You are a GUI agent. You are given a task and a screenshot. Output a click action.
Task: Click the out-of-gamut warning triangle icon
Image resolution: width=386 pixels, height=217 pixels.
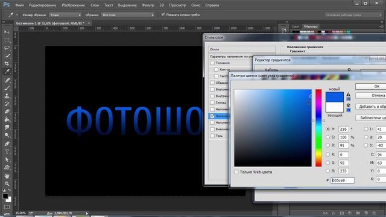349,94
